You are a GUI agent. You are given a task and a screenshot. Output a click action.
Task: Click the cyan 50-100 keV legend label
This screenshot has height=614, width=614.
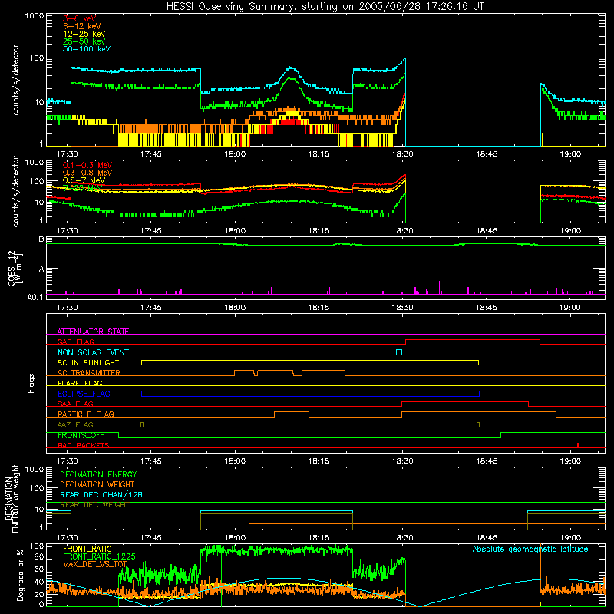pos(87,49)
